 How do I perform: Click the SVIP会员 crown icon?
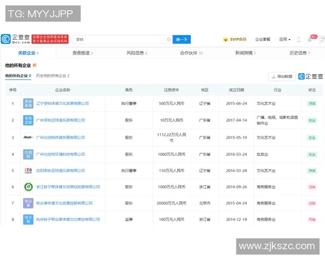(x=225, y=40)
